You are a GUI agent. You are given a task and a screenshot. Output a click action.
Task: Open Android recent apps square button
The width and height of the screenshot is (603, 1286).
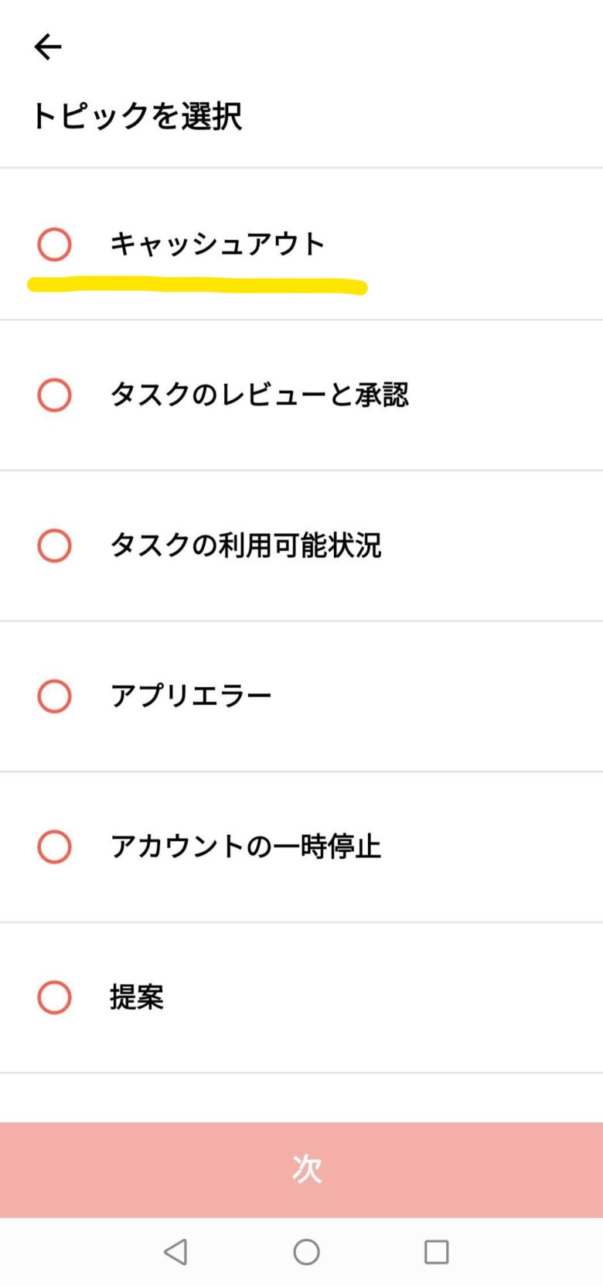tap(436, 1251)
